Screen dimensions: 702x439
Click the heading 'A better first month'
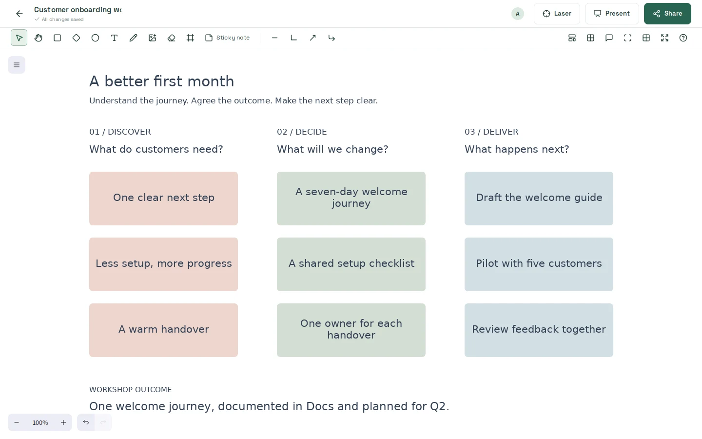[162, 81]
